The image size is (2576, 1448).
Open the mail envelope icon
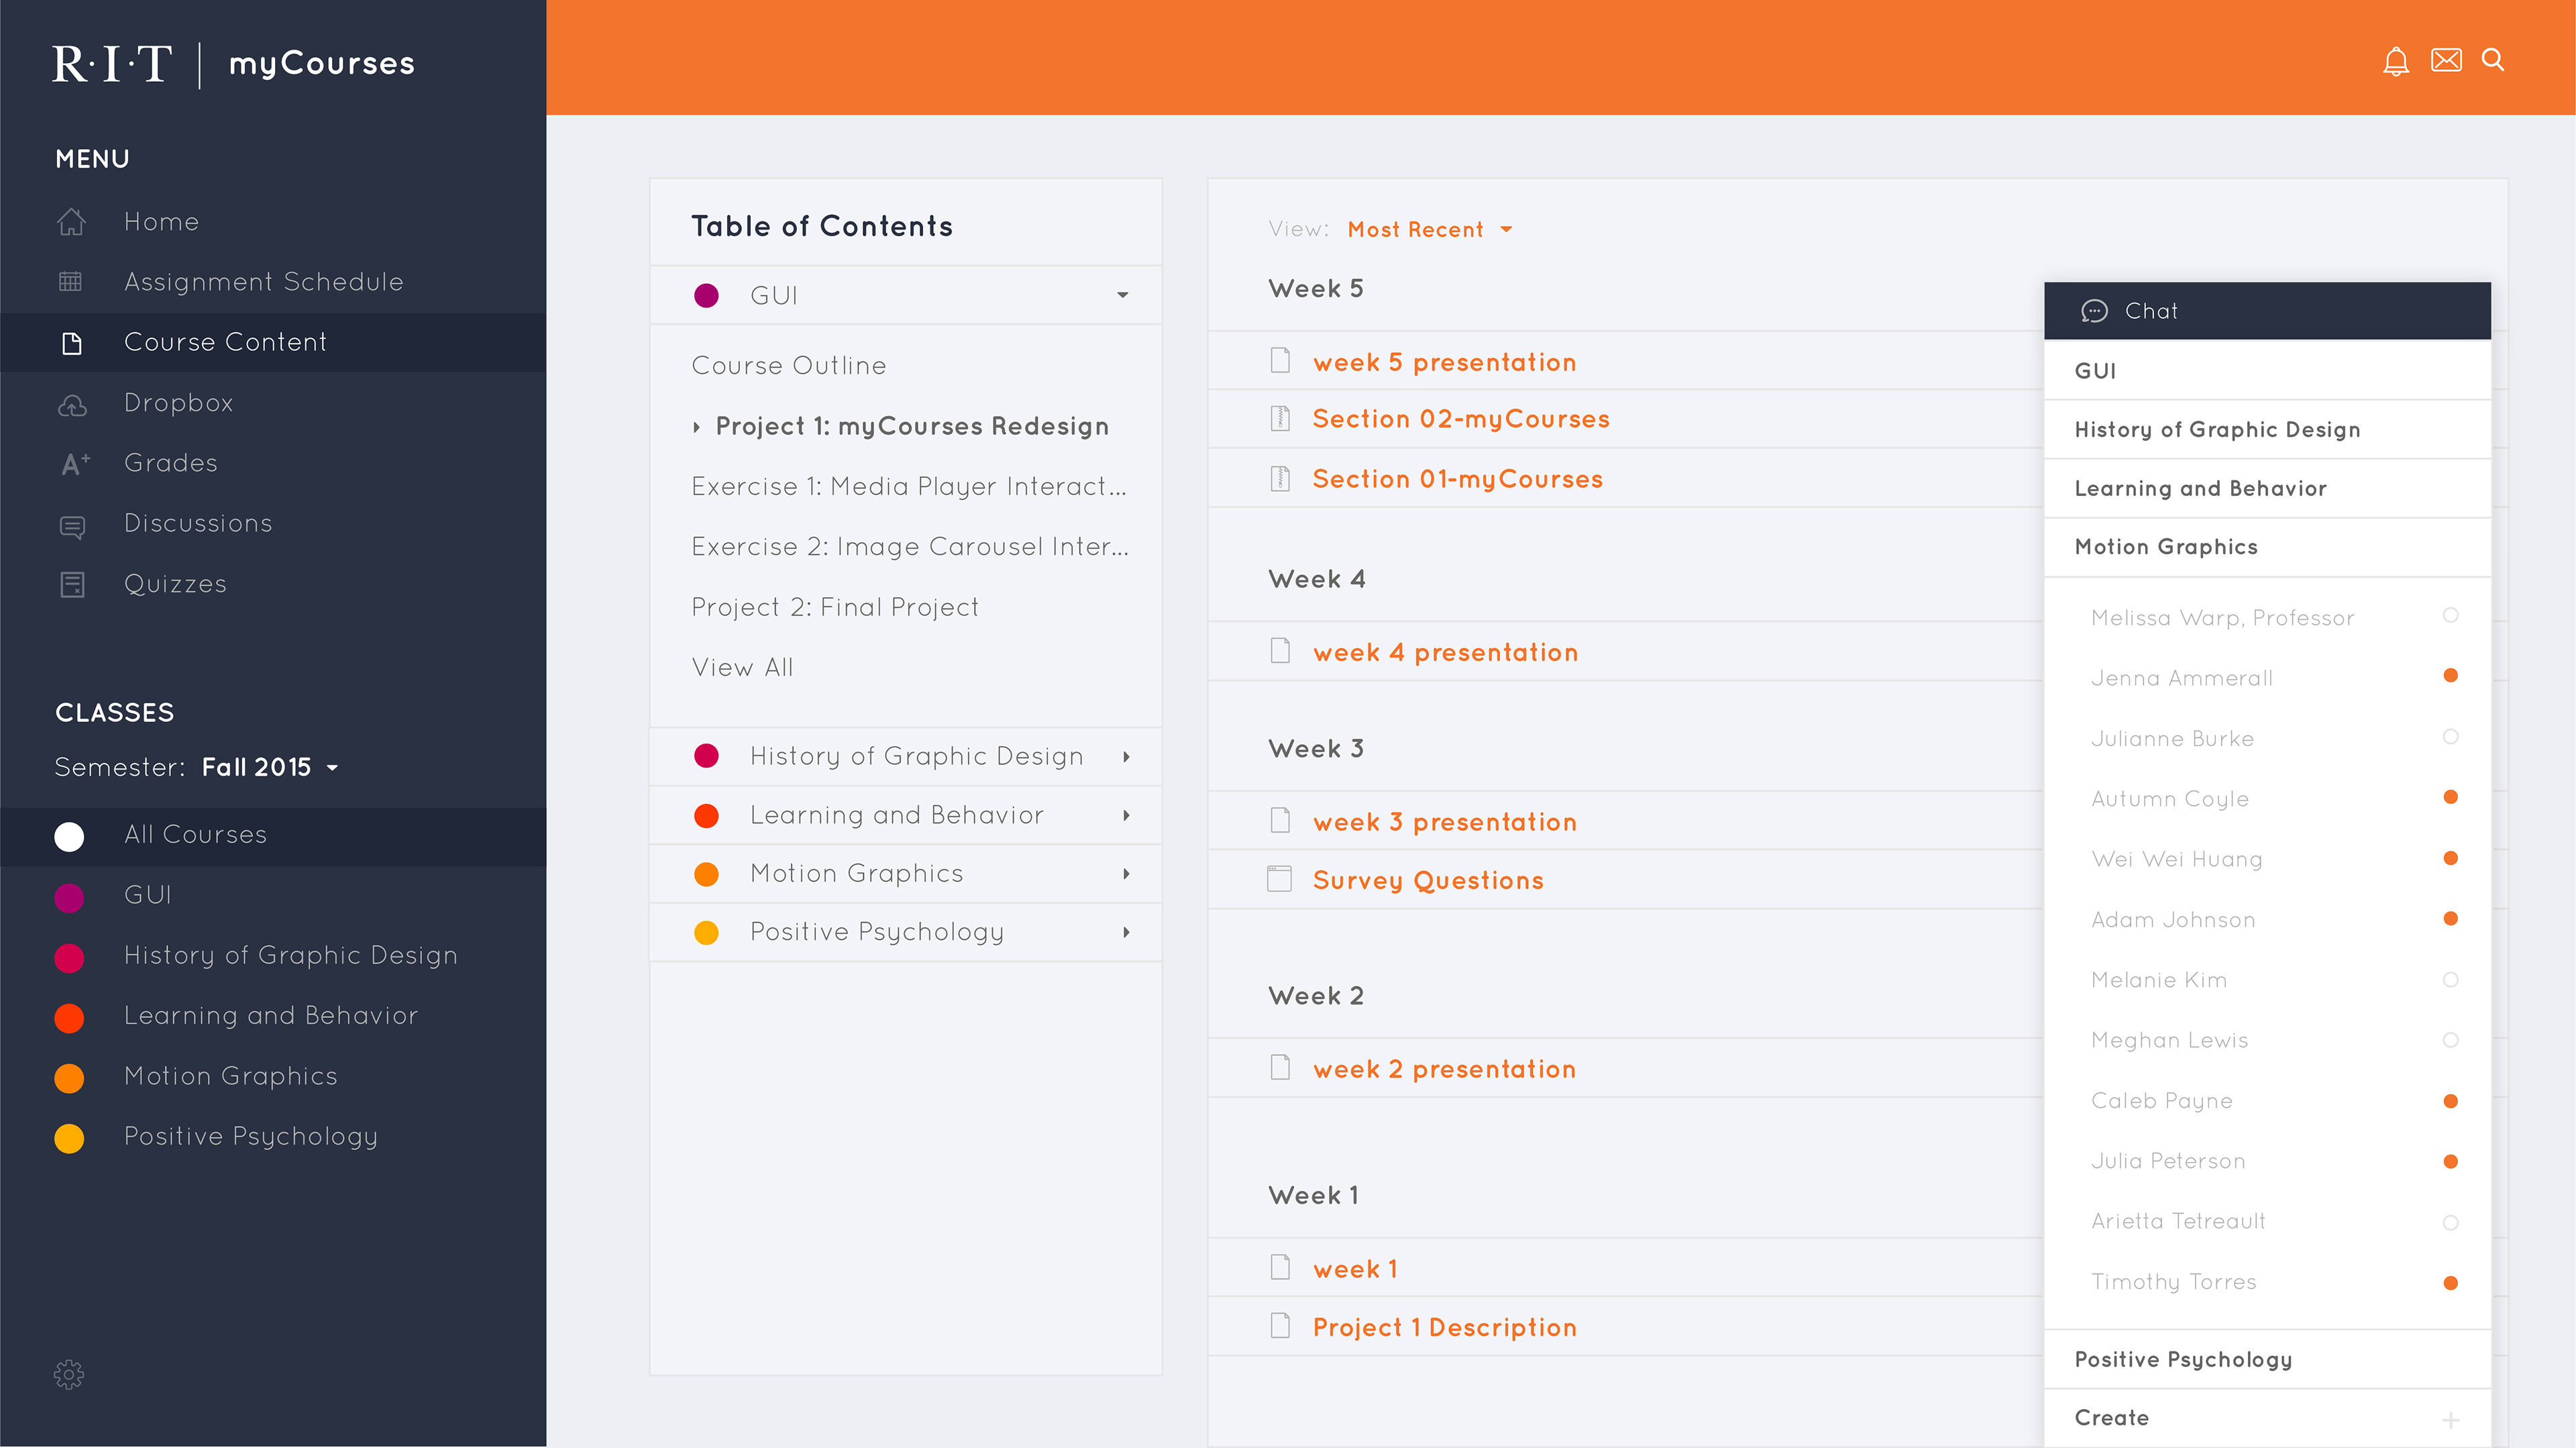tap(2446, 60)
